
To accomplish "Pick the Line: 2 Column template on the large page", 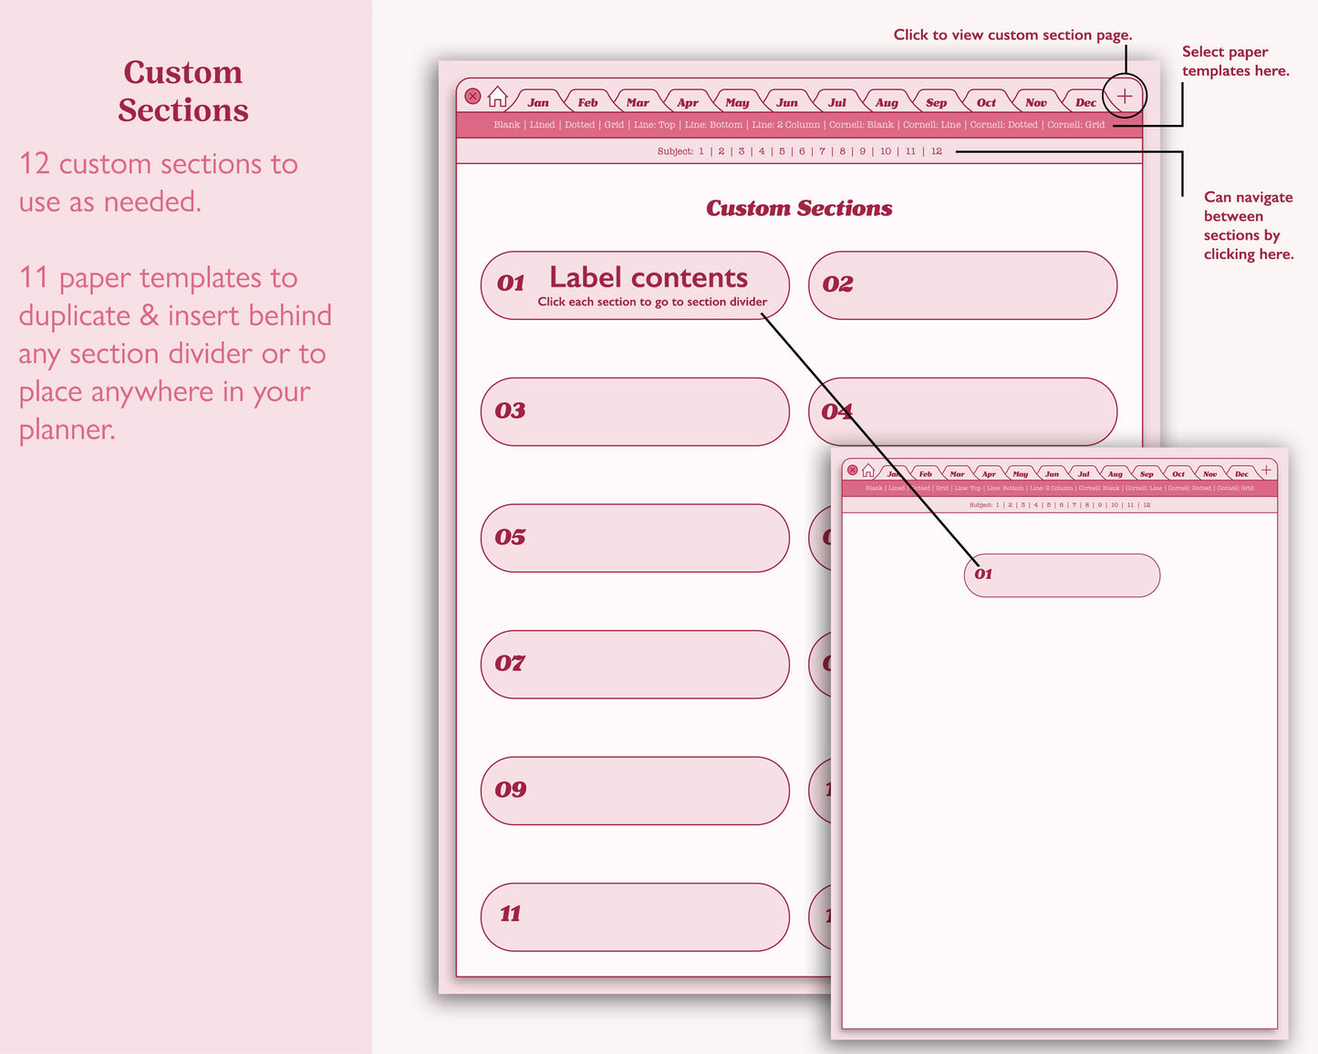I will coord(785,125).
